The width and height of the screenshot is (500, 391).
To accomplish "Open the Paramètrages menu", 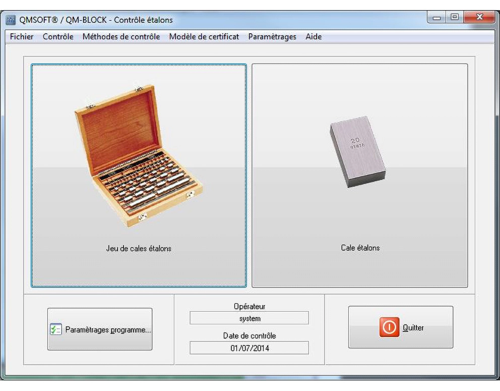I will [272, 37].
